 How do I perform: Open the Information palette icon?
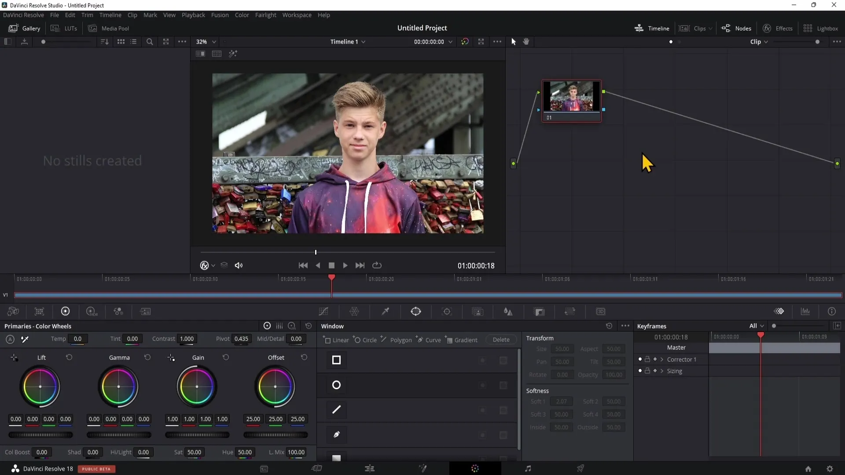tap(832, 311)
